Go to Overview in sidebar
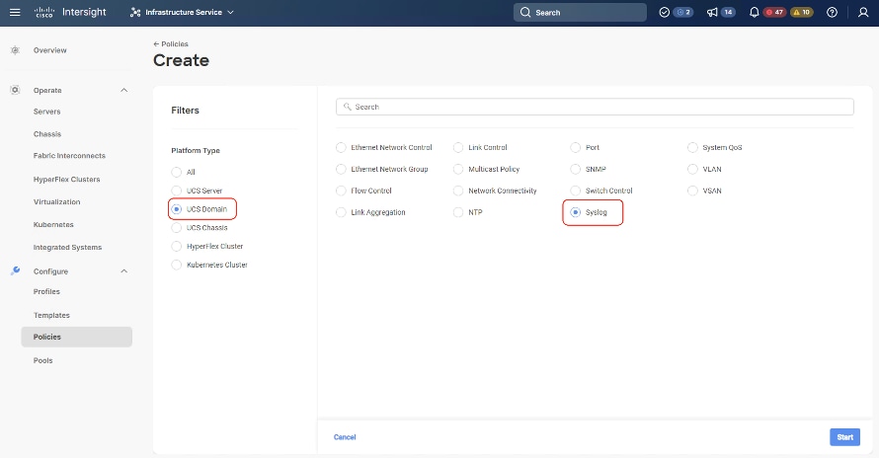 click(x=50, y=50)
